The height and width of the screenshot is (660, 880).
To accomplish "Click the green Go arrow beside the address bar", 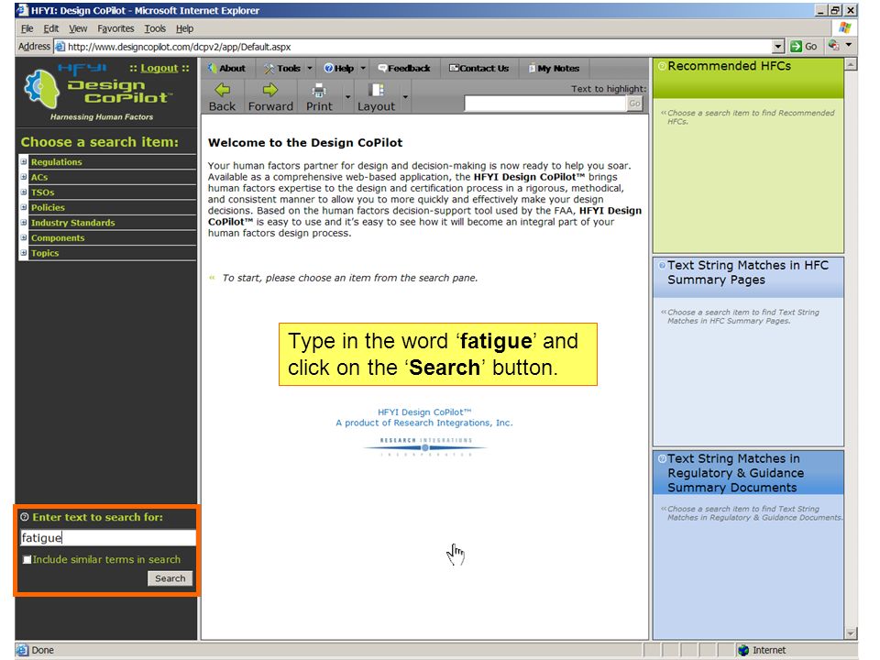I will 796,46.
